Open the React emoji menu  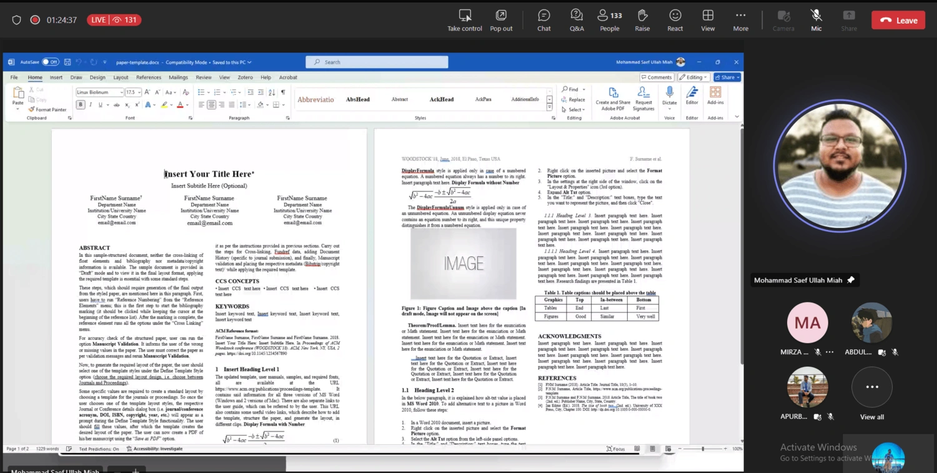click(675, 19)
